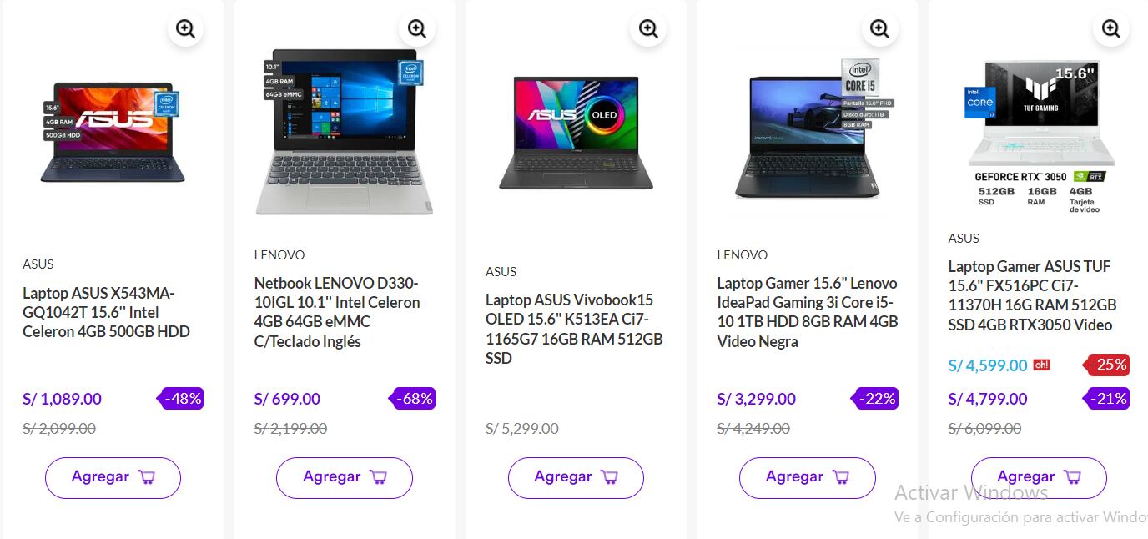Open Laptop Gamer Lenovo IdeaPad Gaming 3i link
The height and width of the screenshot is (539, 1148).
(808, 312)
